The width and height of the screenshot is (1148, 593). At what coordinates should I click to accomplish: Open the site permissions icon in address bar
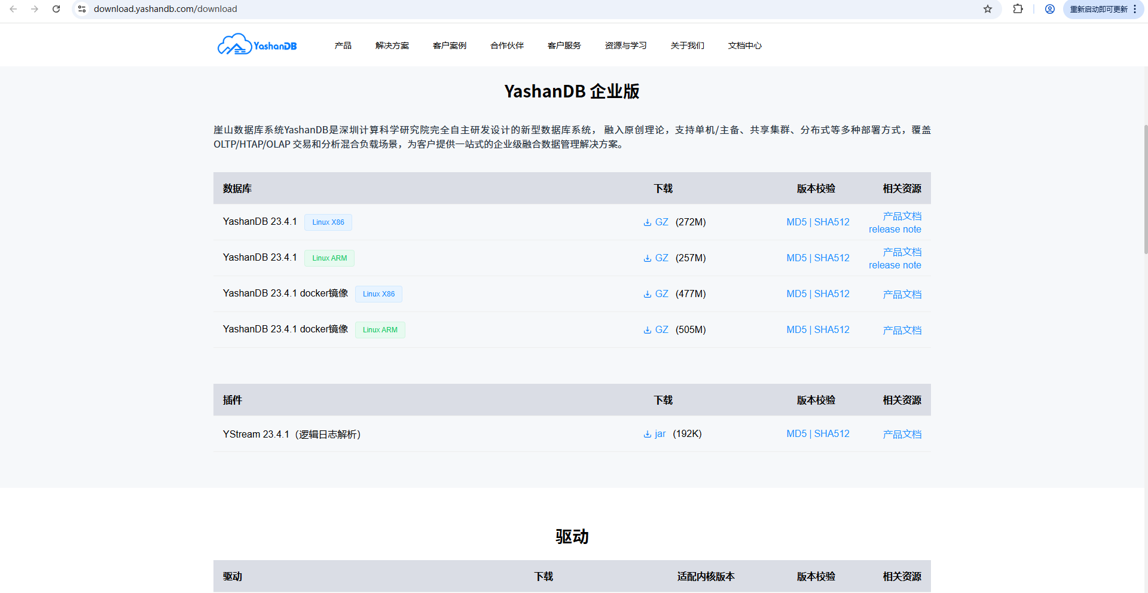[x=81, y=9]
